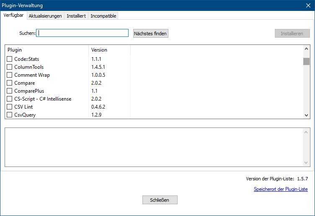The height and width of the screenshot is (216, 315).
Task: Select the ComparePlus plugin name
Action: 29,91
